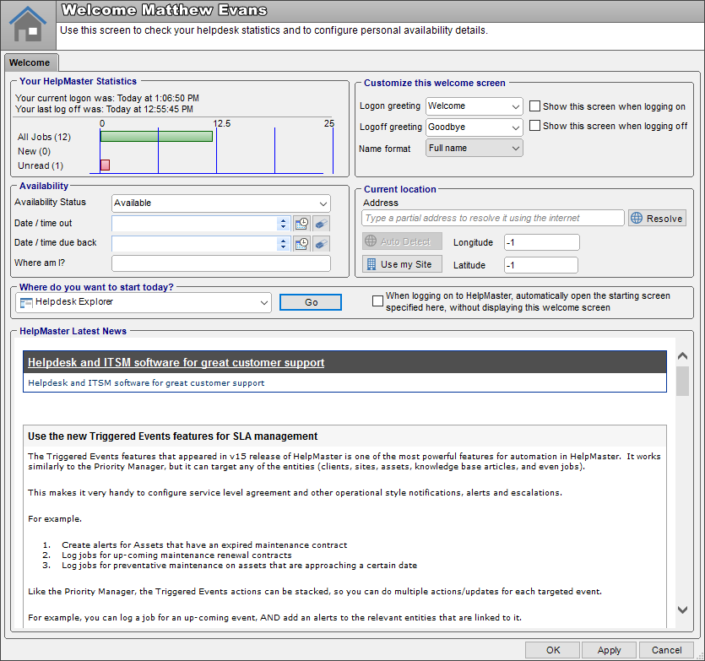Click the 'Use the new Triggered Events features' heading

[x=172, y=436]
